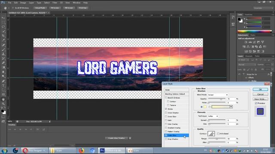Open the Filter menu
The image size is (275, 154).
click(x=55, y=3)
